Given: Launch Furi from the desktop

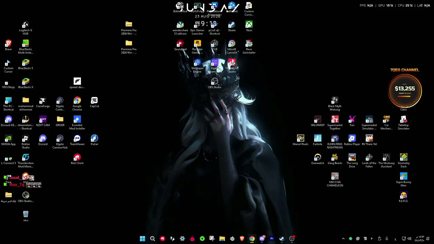Looking at the screenshot, I should pos(352,121).
